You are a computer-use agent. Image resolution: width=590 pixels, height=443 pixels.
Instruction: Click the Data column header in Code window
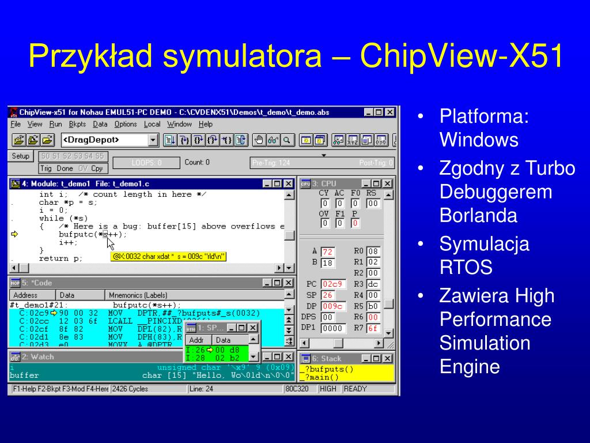pyautogui.click(x=80, y=295)
